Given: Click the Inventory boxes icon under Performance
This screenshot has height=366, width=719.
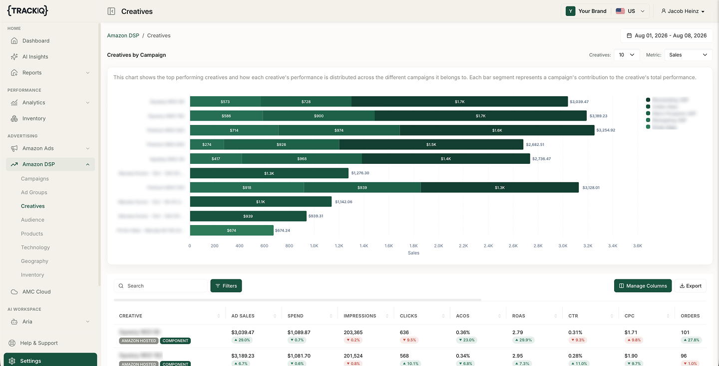Looking at the screenshot, I should click(x=14, y=119).
